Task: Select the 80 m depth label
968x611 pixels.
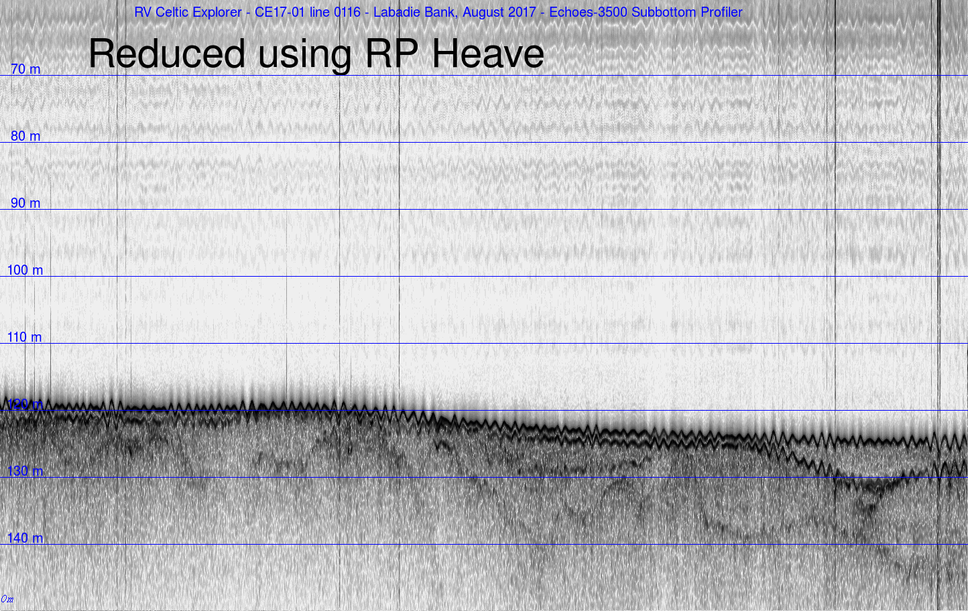Action: coord(25,136)
